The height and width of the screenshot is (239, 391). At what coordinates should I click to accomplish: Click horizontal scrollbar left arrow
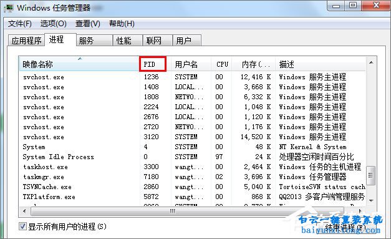pyautogui.click(x=24, y=211)
